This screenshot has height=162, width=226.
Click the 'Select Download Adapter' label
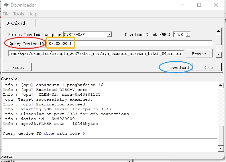(x=34, y=35)
